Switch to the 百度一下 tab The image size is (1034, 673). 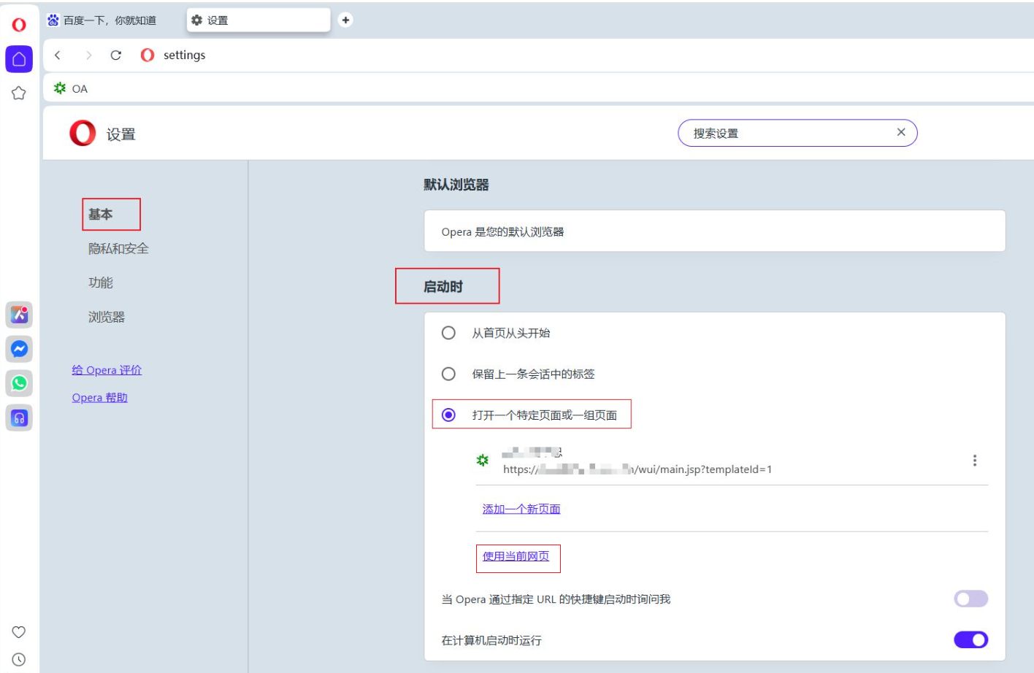point(110,20)
